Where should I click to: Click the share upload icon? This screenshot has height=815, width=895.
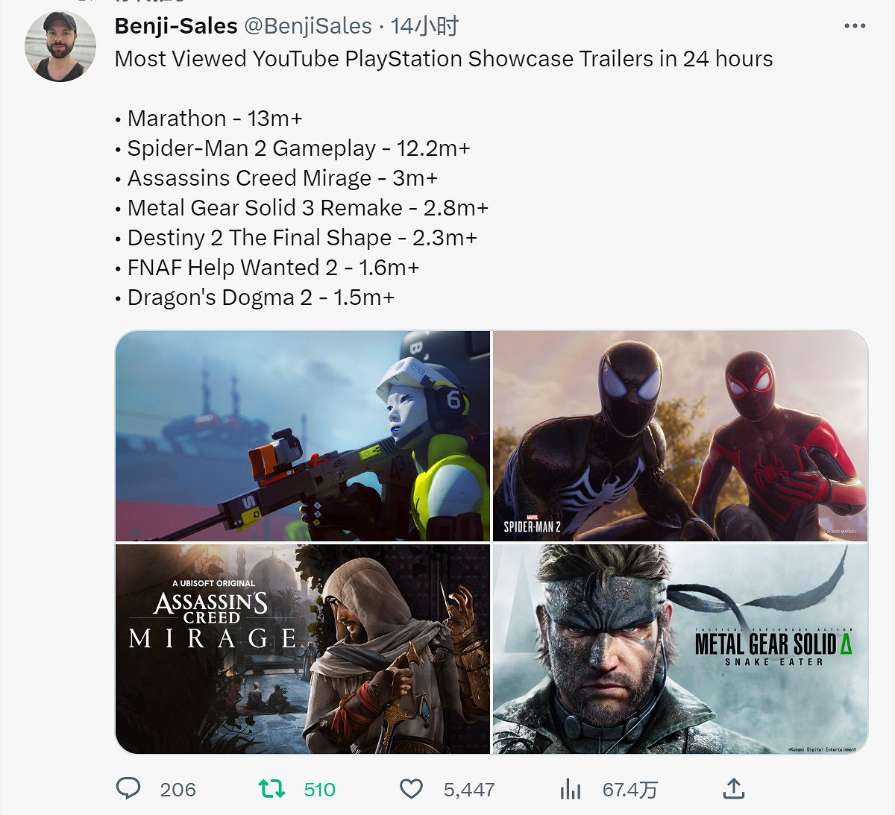point(734,788)
